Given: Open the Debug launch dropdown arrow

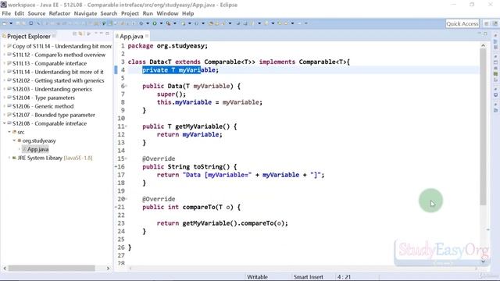Looking at the screenshot, I should tap(148, 23).
